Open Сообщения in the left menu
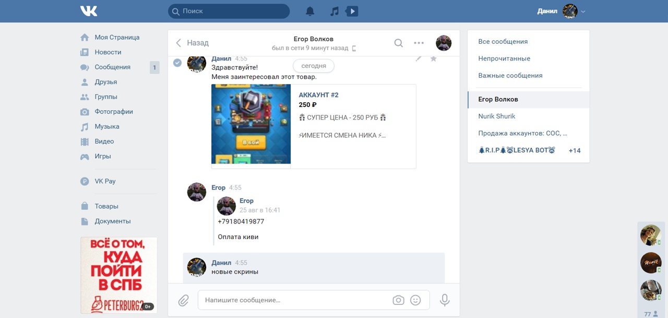This screenshot has width=668, height=318. coord(112,67)
